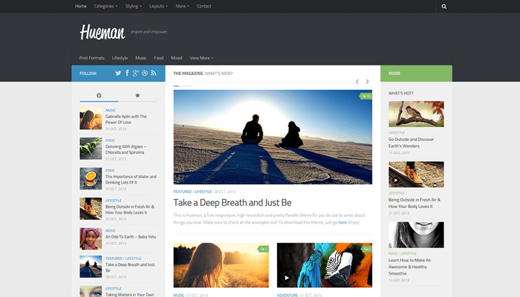
Task: Open 'Go Outside and Discover Earth's Wonders'
Action: [412, 143]
